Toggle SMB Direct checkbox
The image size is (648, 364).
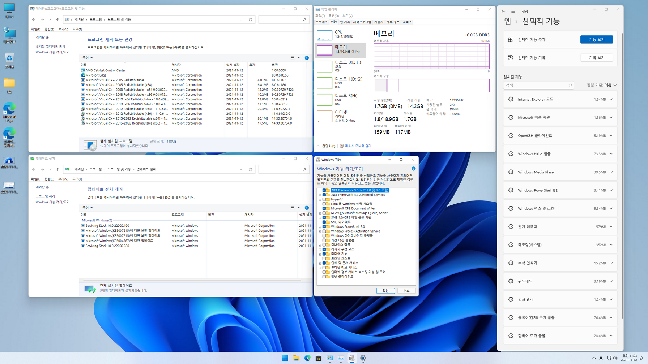pyautogui.click(x=324, y=222)
